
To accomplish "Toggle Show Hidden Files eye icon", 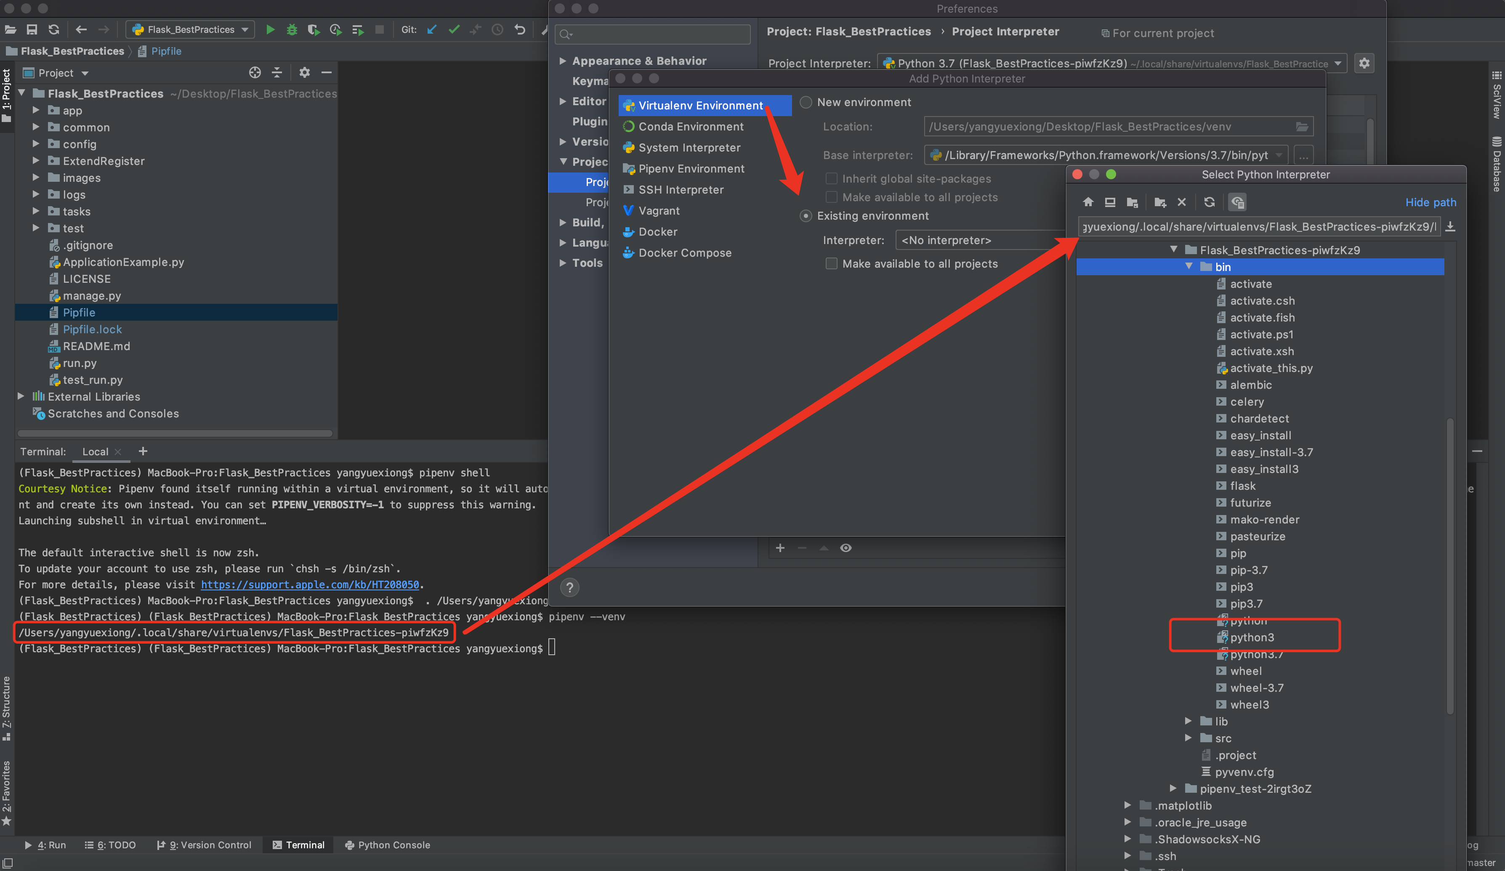I will coord(1237,202).
